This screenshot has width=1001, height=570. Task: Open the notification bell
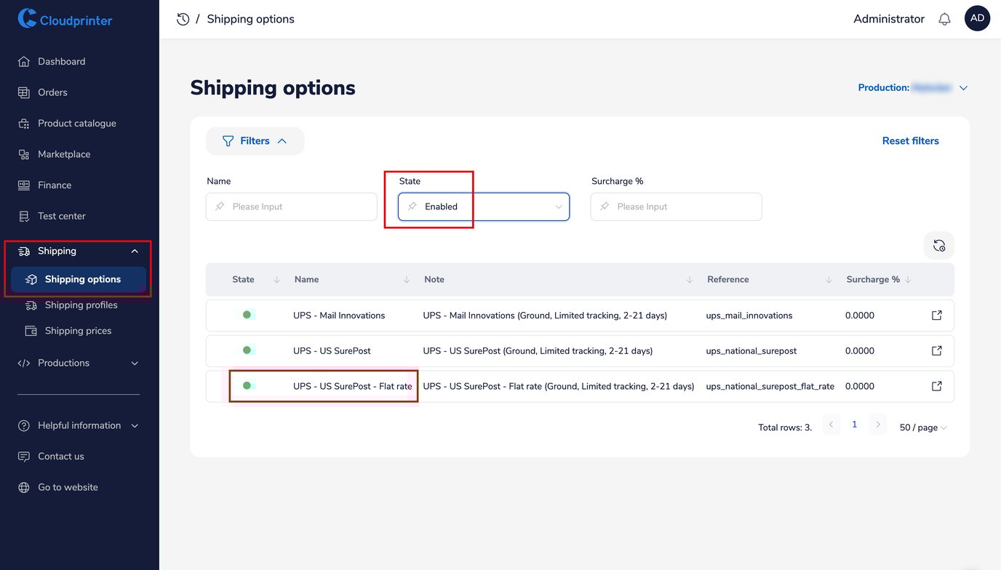pyautogui.click(x=944, y=18)
